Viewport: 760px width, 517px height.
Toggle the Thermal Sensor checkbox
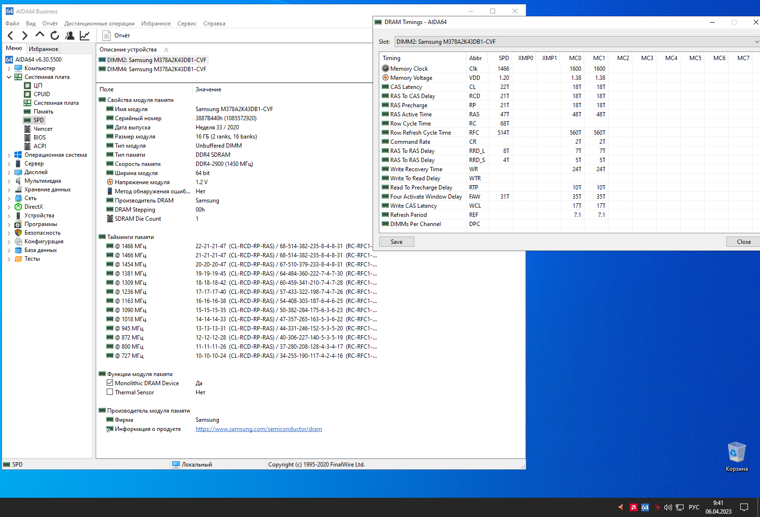pos(110,392)
